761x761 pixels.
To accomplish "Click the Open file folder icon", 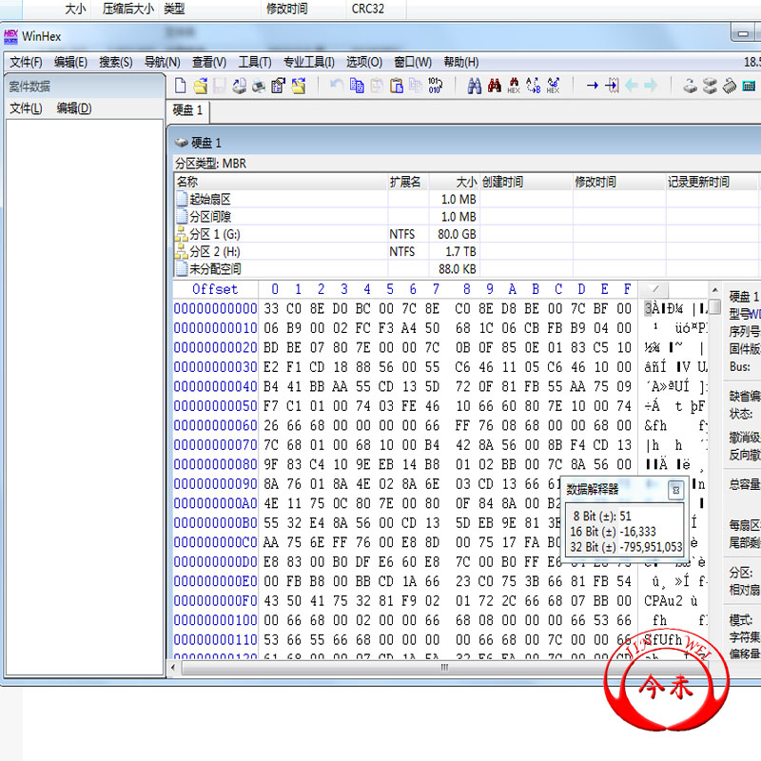I will [x=200, y=86].
